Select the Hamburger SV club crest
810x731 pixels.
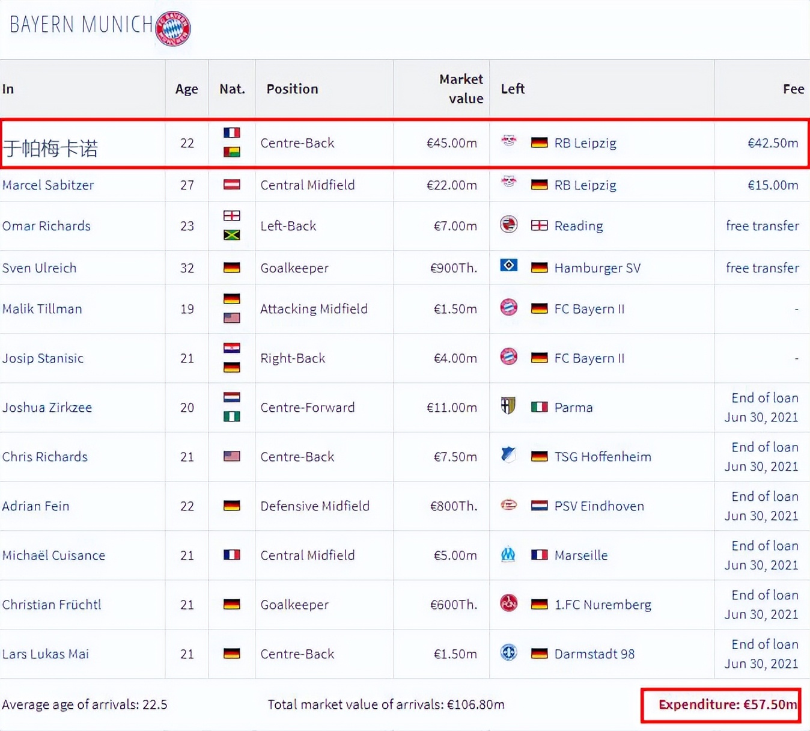[509, 265]
